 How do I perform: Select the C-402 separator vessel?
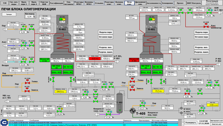(119, 103)
